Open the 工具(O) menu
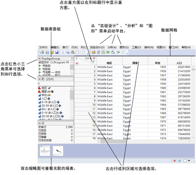 click(137, 48)
